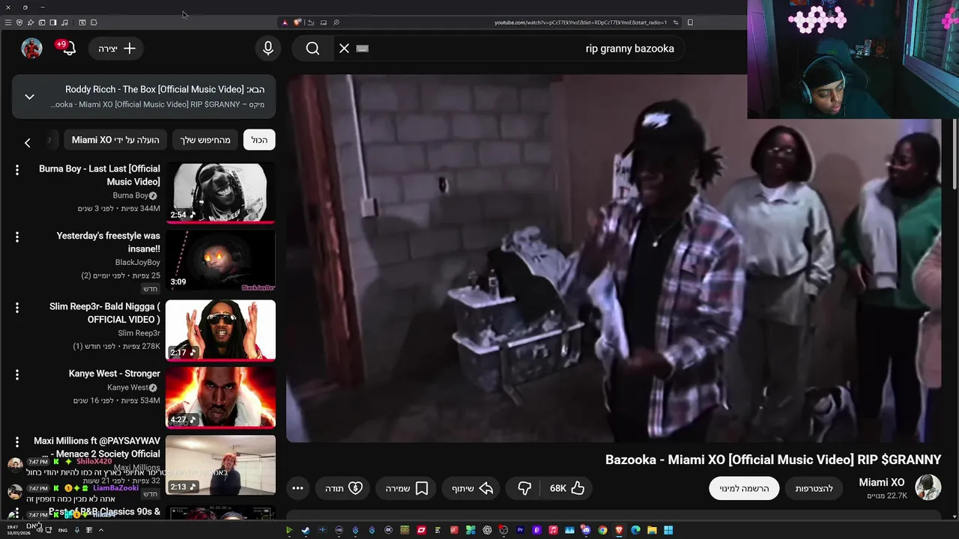The image size is (959, 539).
Task: Open Miami XO channel avatar
Action: tap(928, 488)
